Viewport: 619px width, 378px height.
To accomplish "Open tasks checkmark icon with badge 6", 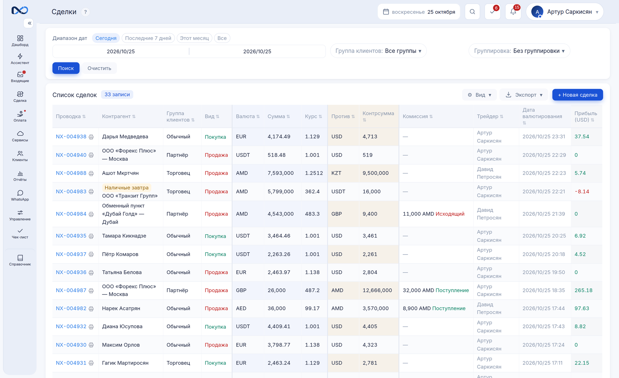I will pos(492,12).
